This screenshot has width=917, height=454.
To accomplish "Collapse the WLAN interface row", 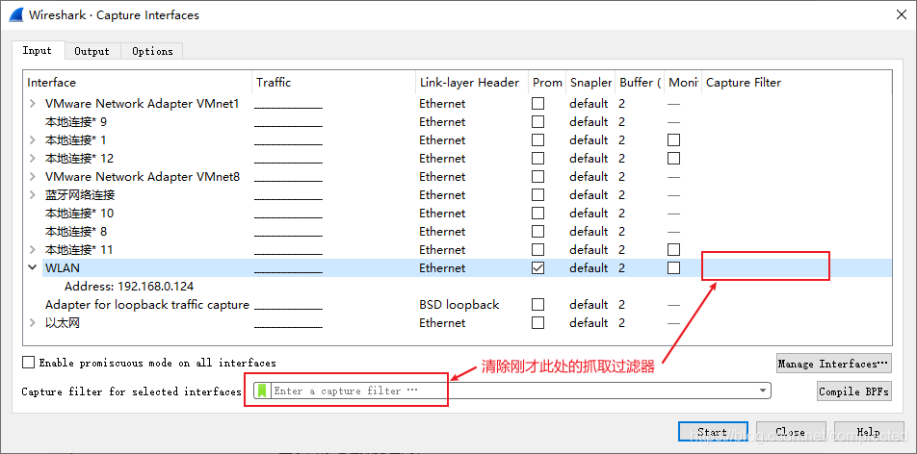I will click(x=33, y=267).
